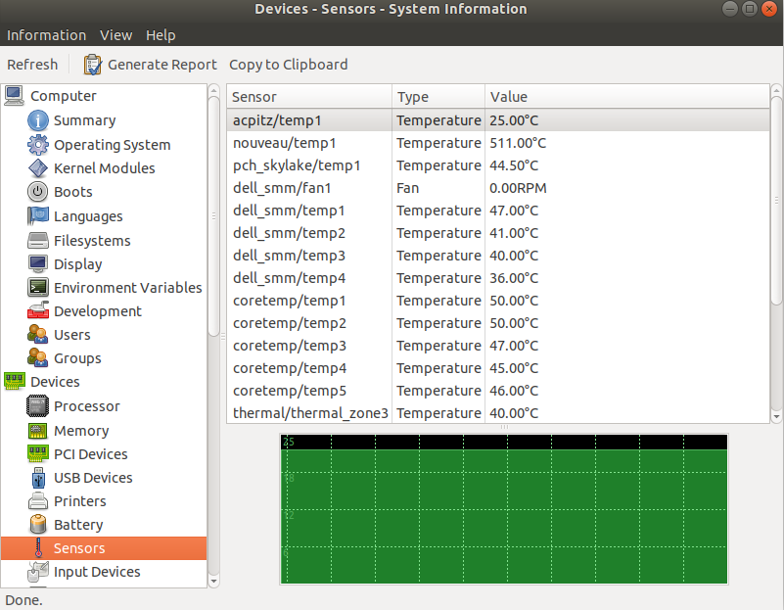Select Processor in the sidebar
Viewport: 784px width, 610px height.
pyautogui.click(x=86, y=406)
